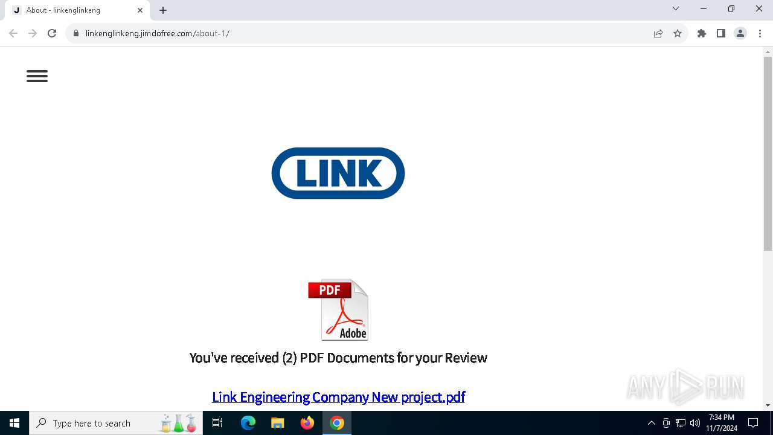The image size is (773, 435).
Task: Switch to Chrome in taskbar
Action: coord(337,423)
